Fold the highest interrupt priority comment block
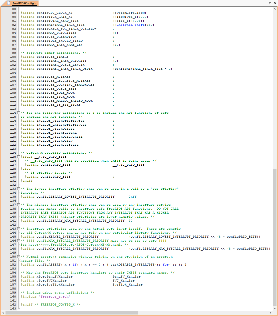This screenshot has height=316, width=278. [19, 205]
